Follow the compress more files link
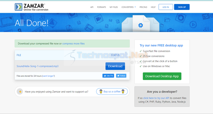213x114 pixels. click(x=73, y=44)
